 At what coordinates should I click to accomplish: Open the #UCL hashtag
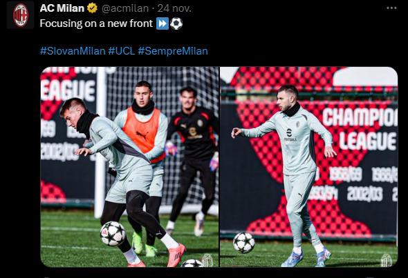click(x=122, y=51)
